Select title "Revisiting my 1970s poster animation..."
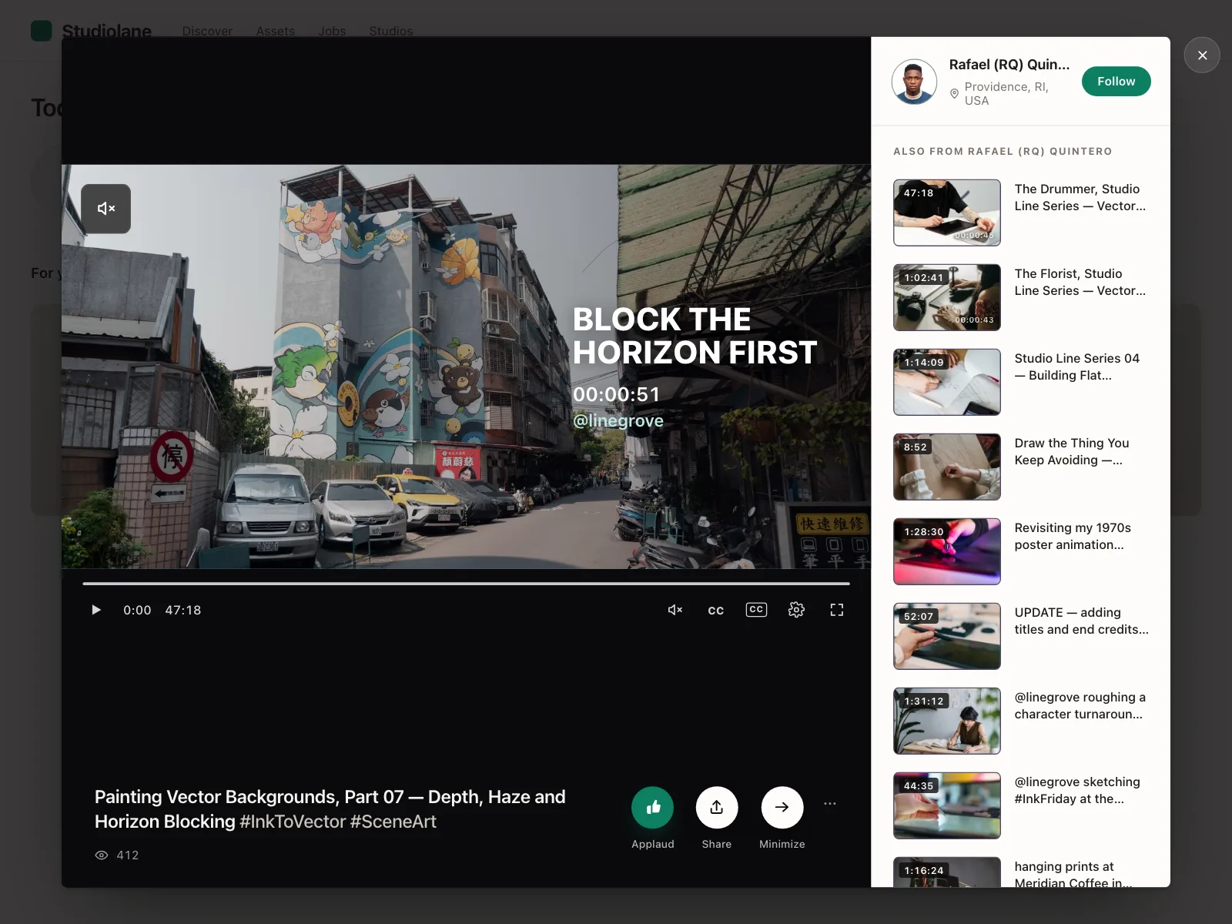Viewport: 1232px width, 924px height. click(x=1073, y=537)
